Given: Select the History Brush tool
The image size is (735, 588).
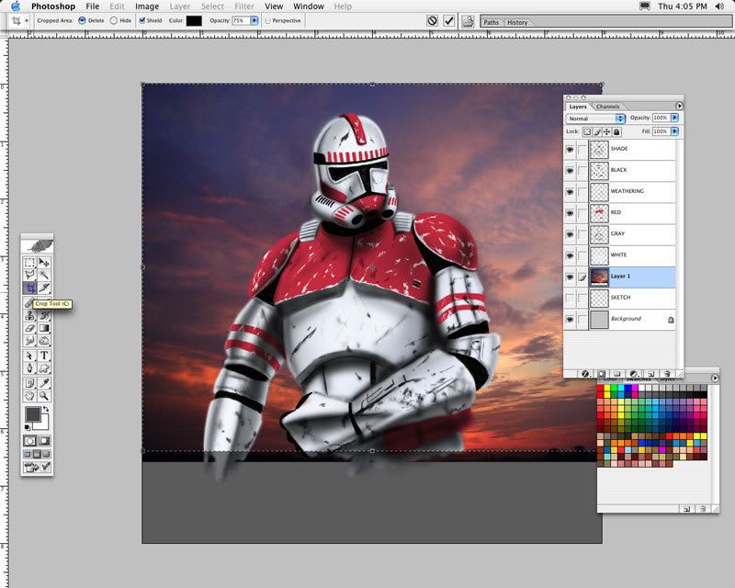Looking at the screenshot, I should click(44, 315).
